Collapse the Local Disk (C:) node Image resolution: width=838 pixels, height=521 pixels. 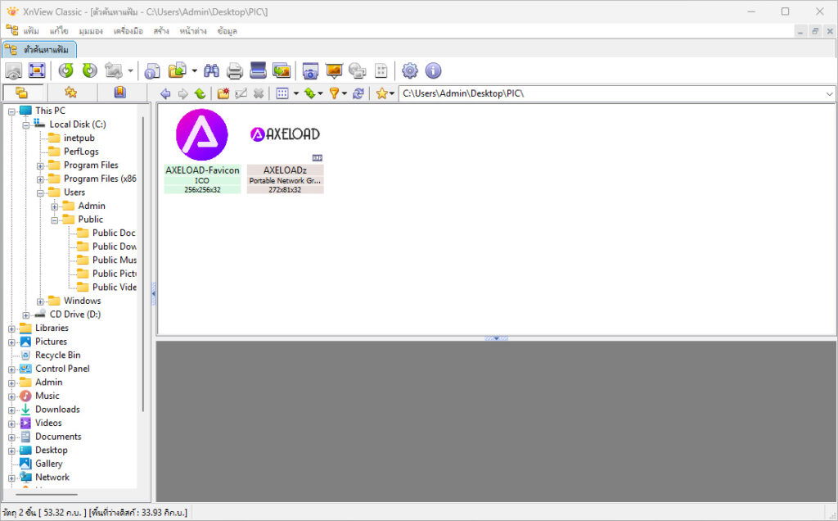coord(25,125)
